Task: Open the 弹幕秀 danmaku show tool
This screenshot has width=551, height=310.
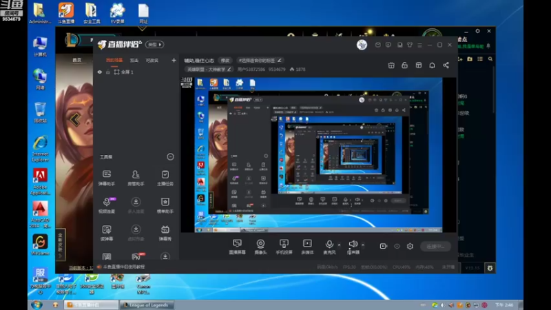Action: (165, 233)
